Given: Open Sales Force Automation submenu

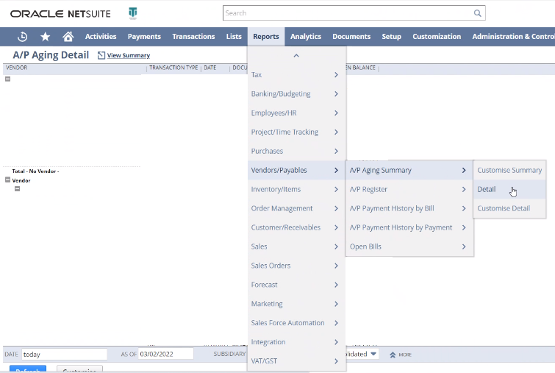Looking at the screenshot, I should pos(296,324).
